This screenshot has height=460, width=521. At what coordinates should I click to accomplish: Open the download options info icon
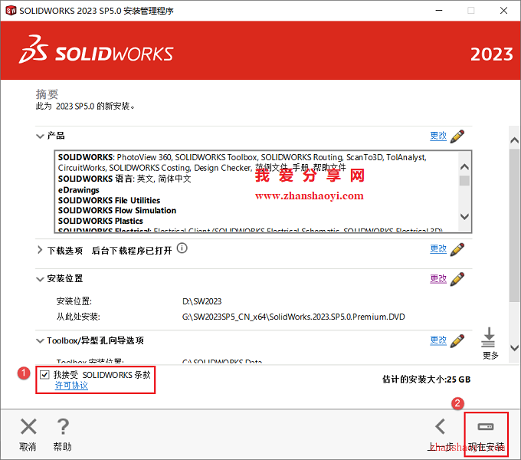pos(182,248)
